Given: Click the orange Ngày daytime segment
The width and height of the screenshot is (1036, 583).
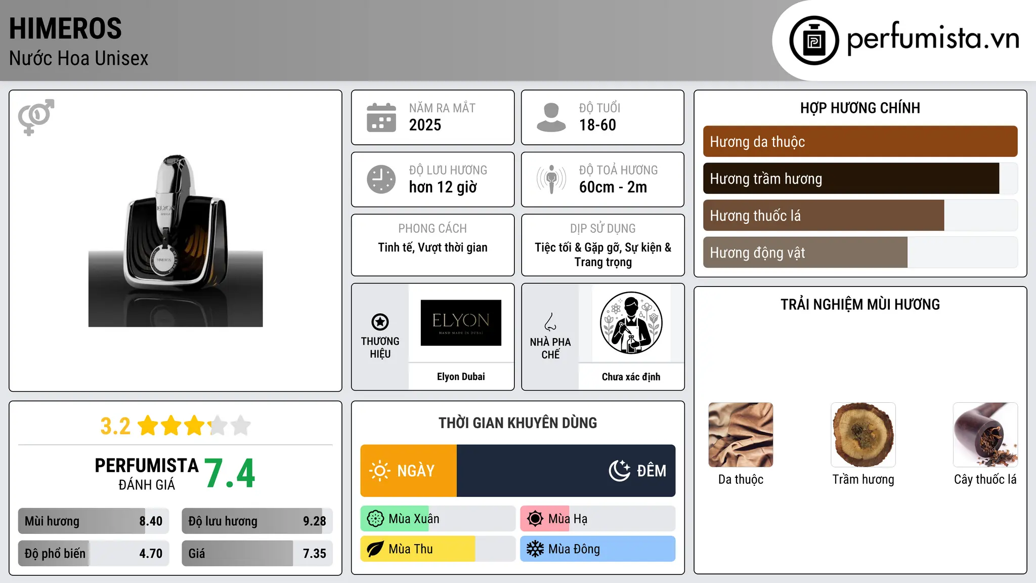Looking at the screenshot, I should [x=409, y=471].
